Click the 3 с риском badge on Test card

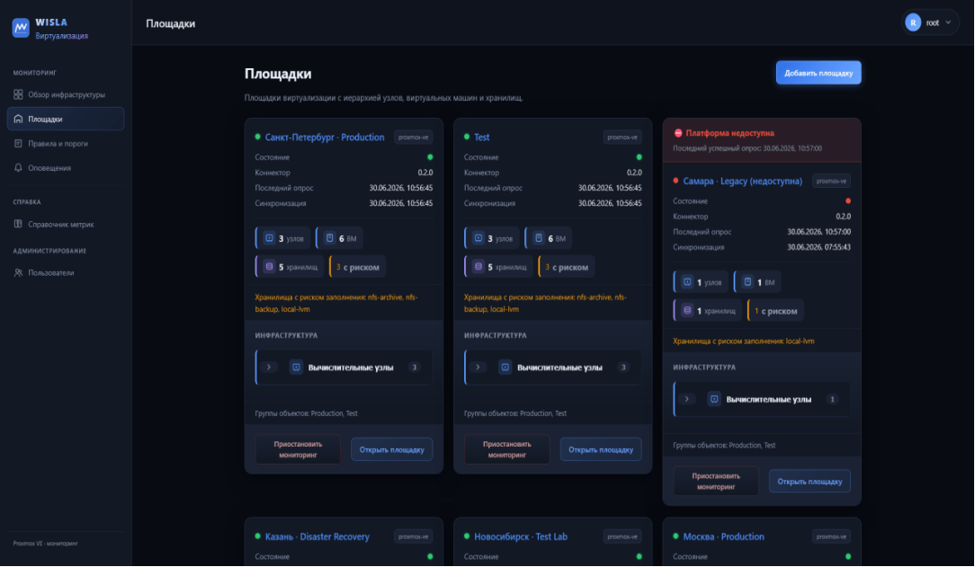click(567, 267)
